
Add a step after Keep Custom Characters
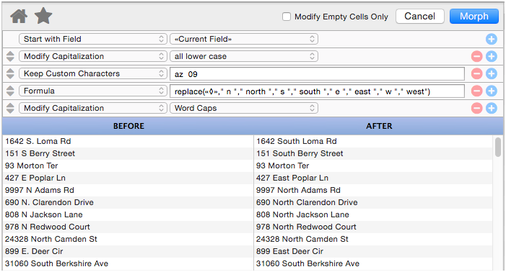pyautogui.click(x=491, y=73)
